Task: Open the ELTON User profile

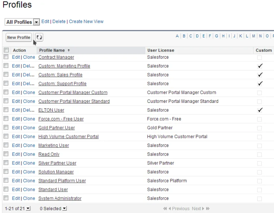Action: tap(51, 110)
